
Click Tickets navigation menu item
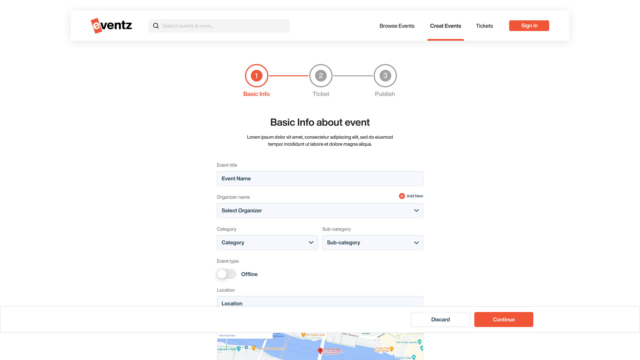click(484, 25)
